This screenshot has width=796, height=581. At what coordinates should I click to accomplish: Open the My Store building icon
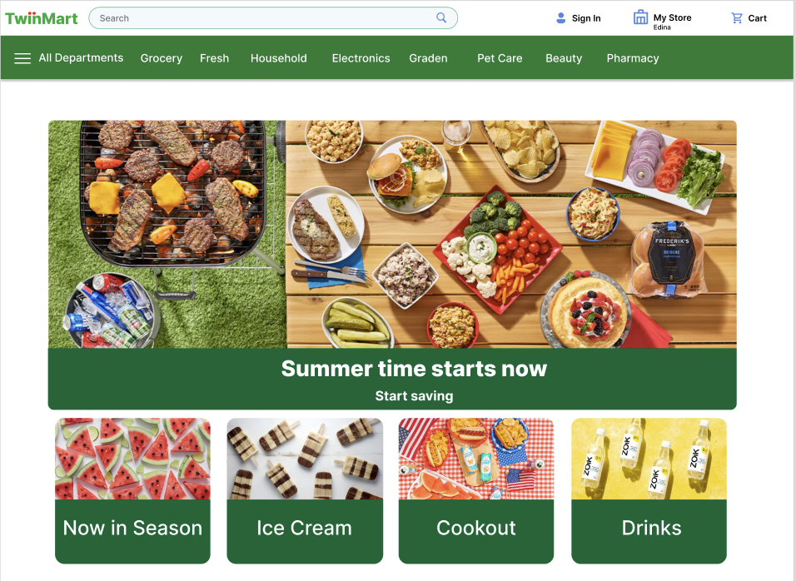(x=640, y=17)
